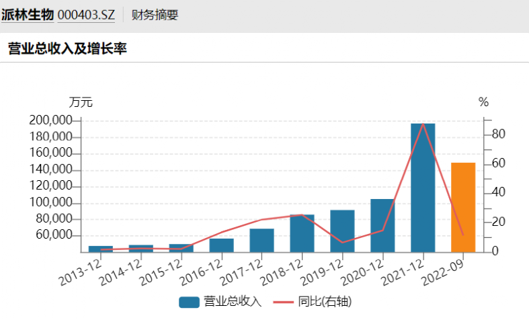
Task: Toggle the 营业总收入 legend label
Action: [x=232, y=302]
